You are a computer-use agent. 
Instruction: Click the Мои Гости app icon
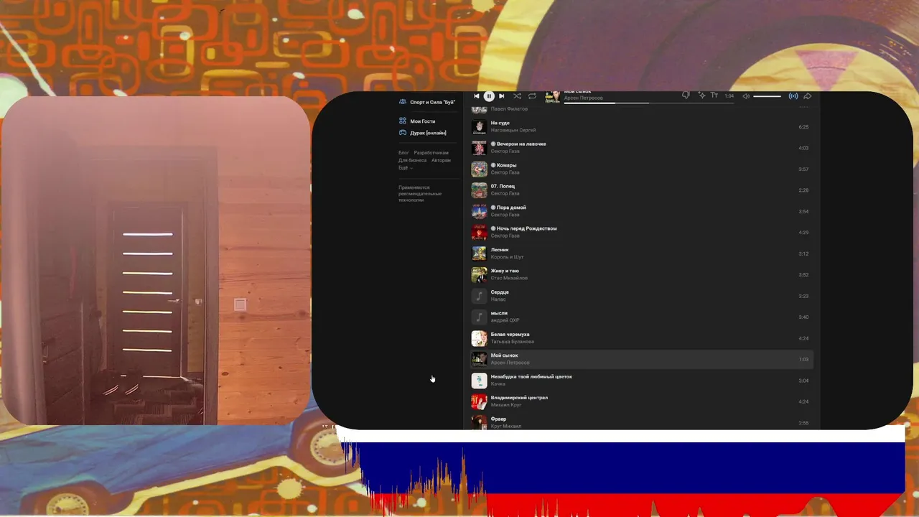click(403, 121)
